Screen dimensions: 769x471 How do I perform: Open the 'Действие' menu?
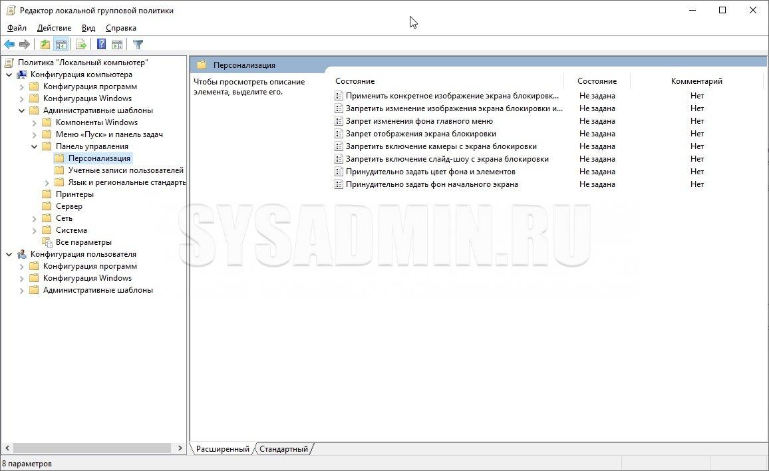54,28
